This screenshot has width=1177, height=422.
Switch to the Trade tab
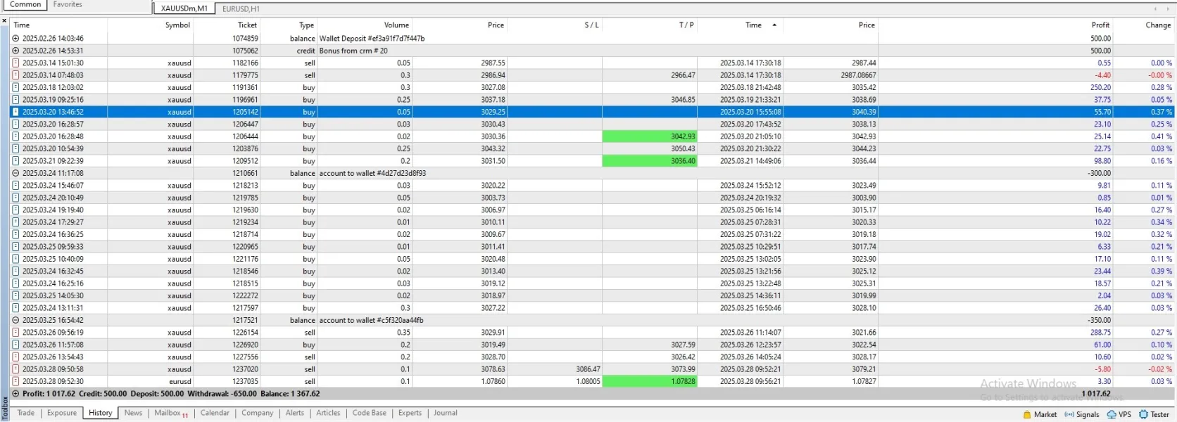click(26, 413)
